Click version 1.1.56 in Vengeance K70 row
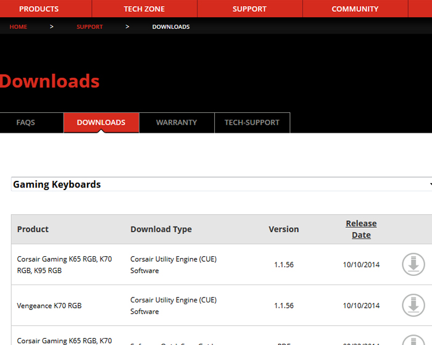The width and height of the screenshot is (432, 345). 284,306
